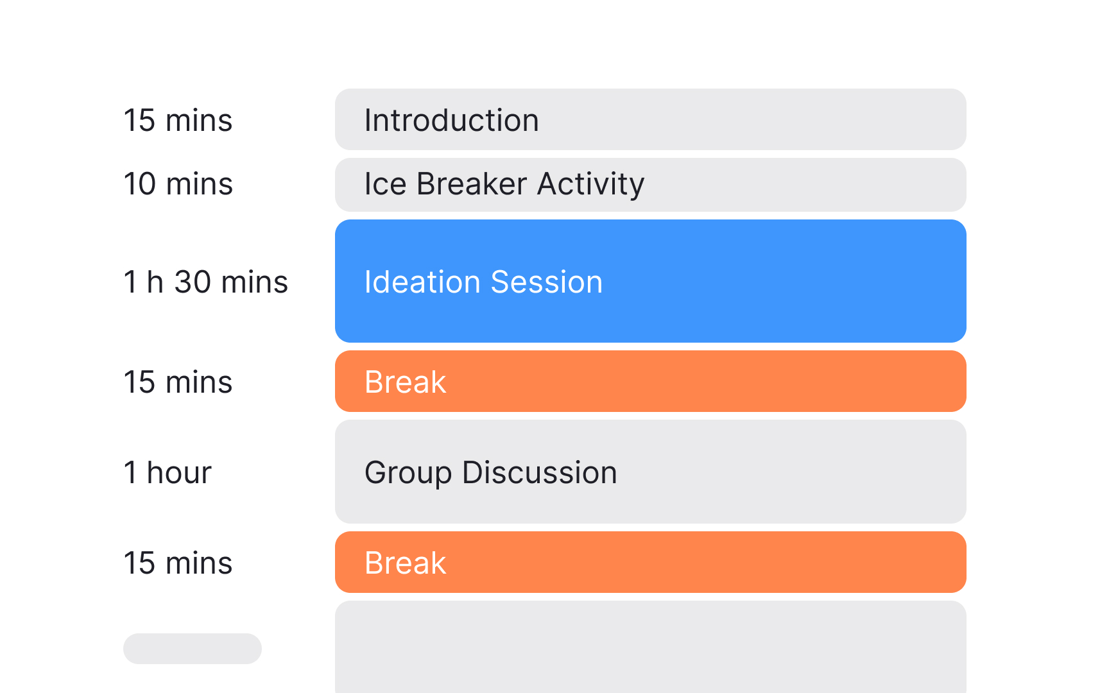The image size is (1109, 693).
Task: Select the empty gray pill placeholder
Action: tap(192, 649)
